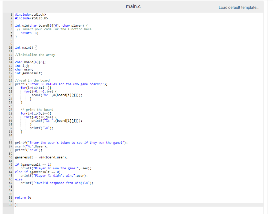Select the //initialize the array comment
Viewport: 273px width, 214px height.
click(x=35, y=54)
